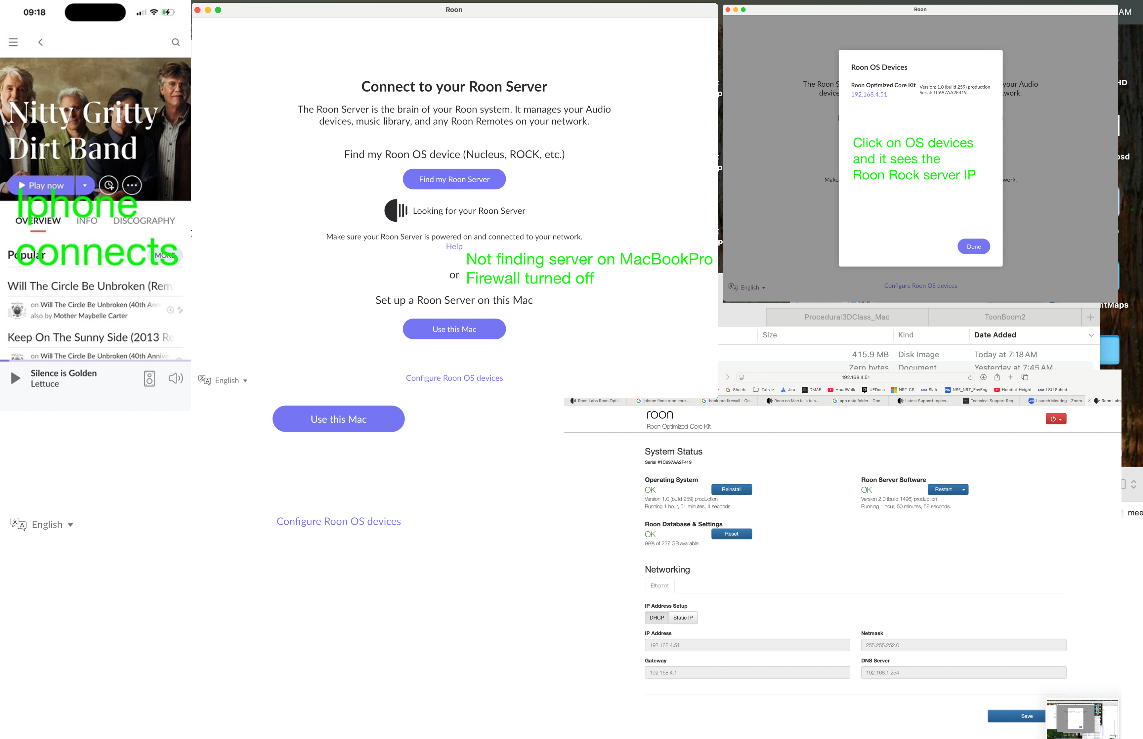Screen dimensions: 1143x739
Task: Open the NSF_NRT_EnvEng Box bookmark
Action: click(966, 390)
